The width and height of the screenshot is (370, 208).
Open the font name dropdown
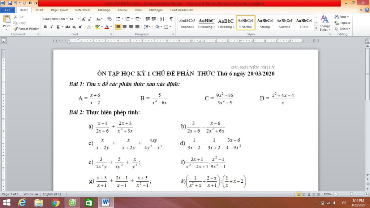(67, 19)
